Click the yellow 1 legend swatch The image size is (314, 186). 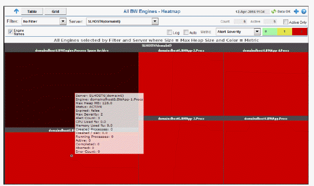click(285, 32)
